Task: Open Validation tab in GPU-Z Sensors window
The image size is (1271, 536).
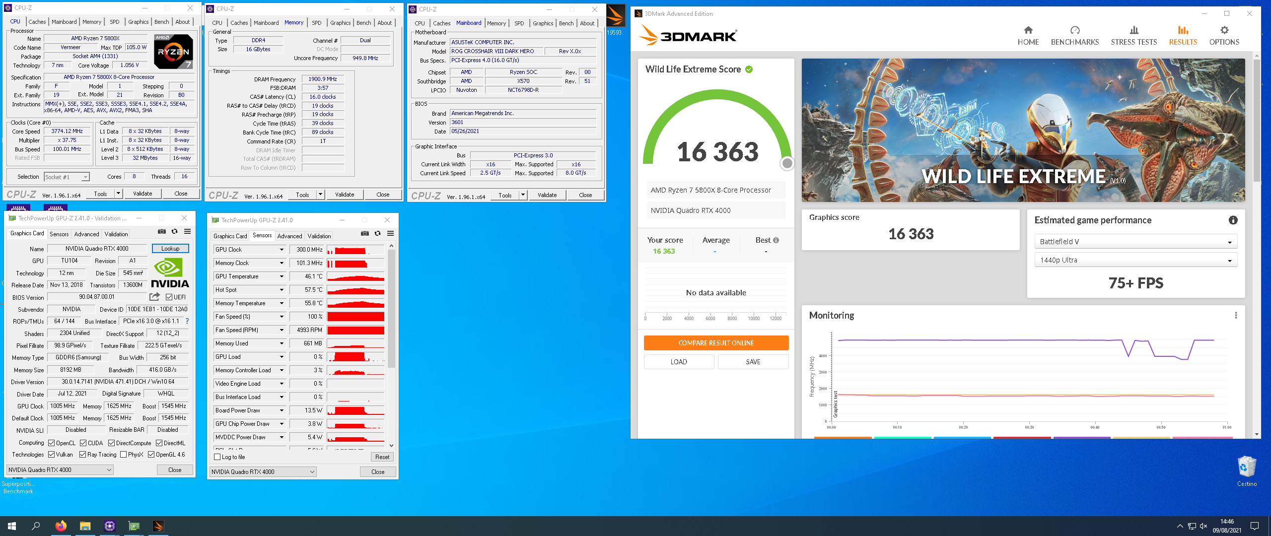Action: 319,236
